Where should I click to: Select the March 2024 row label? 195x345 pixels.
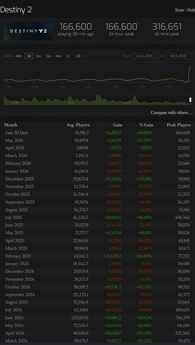tap(16, 341)
